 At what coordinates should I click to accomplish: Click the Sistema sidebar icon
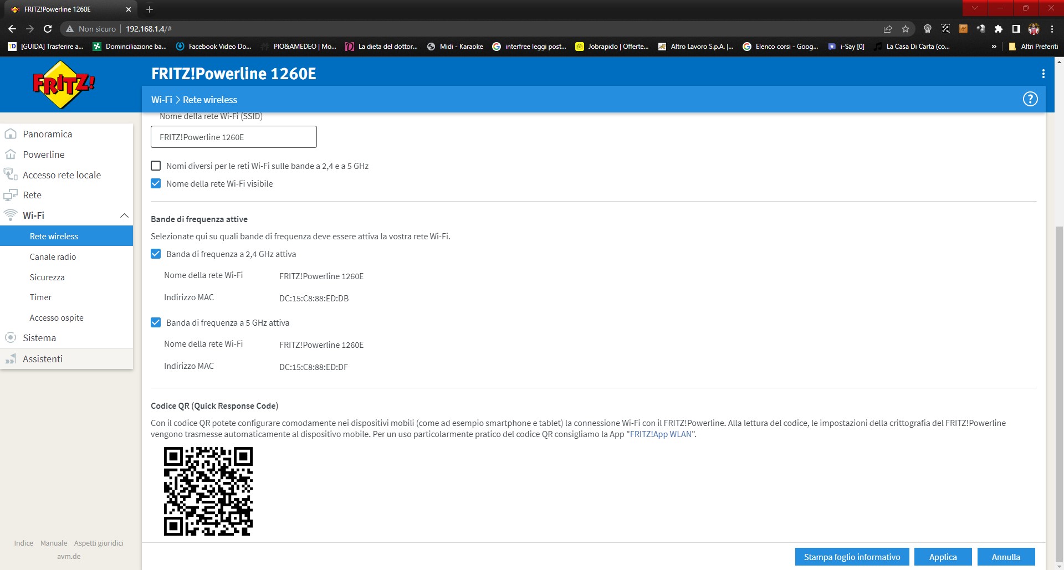[x=11, y=338]
